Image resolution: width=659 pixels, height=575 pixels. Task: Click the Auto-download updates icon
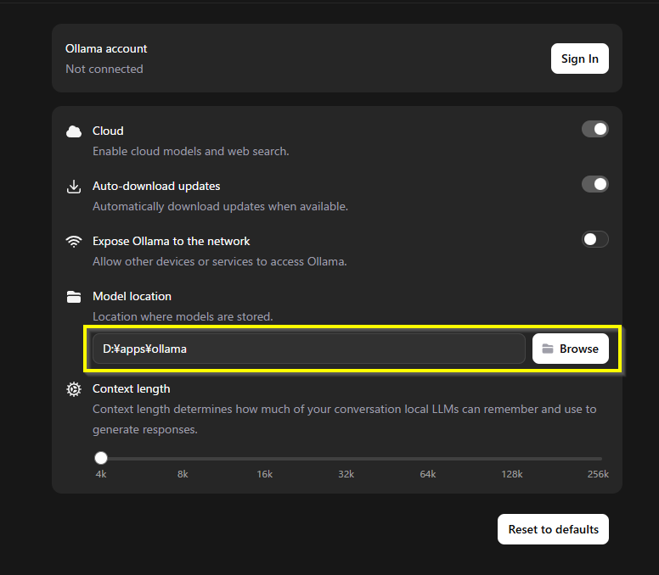(x=74, y=187)
